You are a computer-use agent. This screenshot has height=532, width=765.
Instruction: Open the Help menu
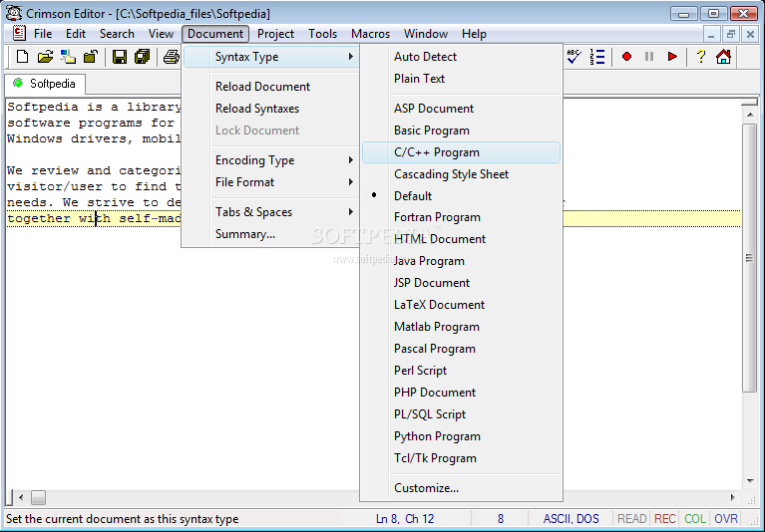click(474, 34)
